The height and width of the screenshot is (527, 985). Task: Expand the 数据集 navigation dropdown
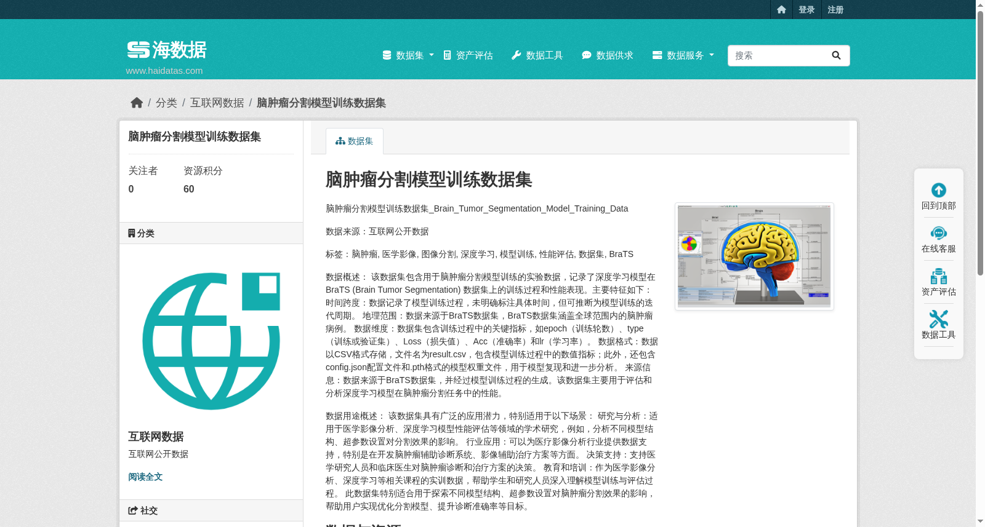(408, 55)
